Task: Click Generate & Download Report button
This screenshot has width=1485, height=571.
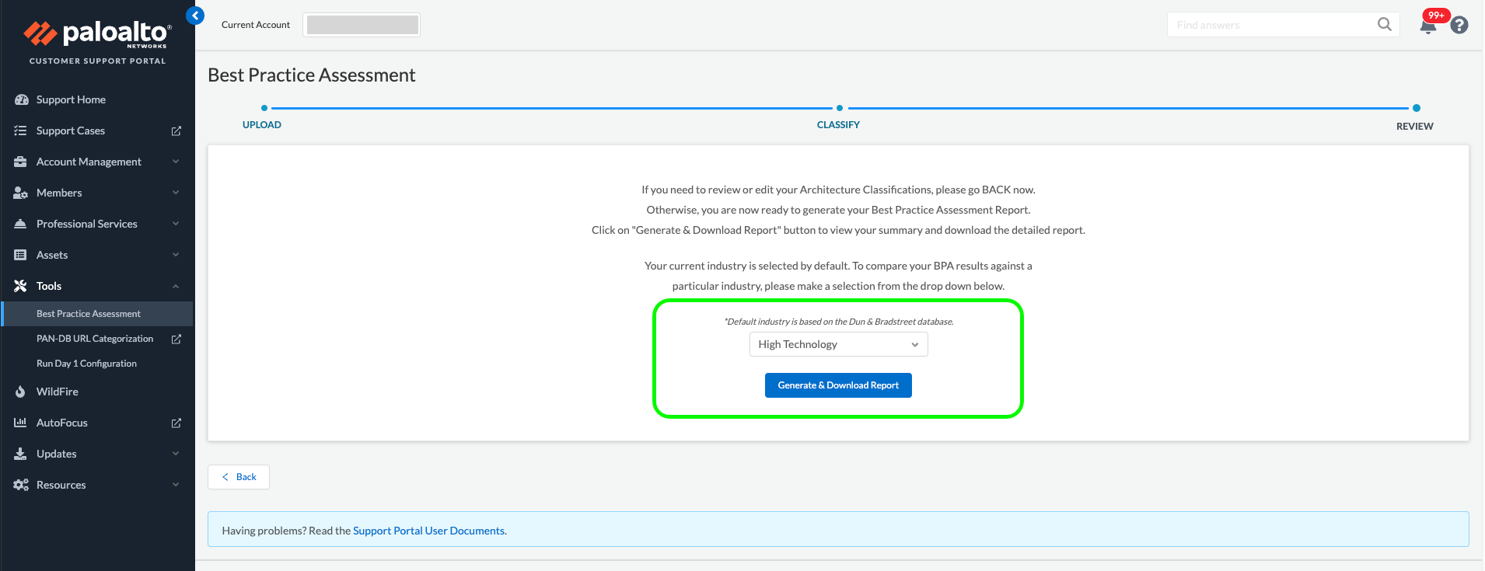Action: (x=838, y=385)
